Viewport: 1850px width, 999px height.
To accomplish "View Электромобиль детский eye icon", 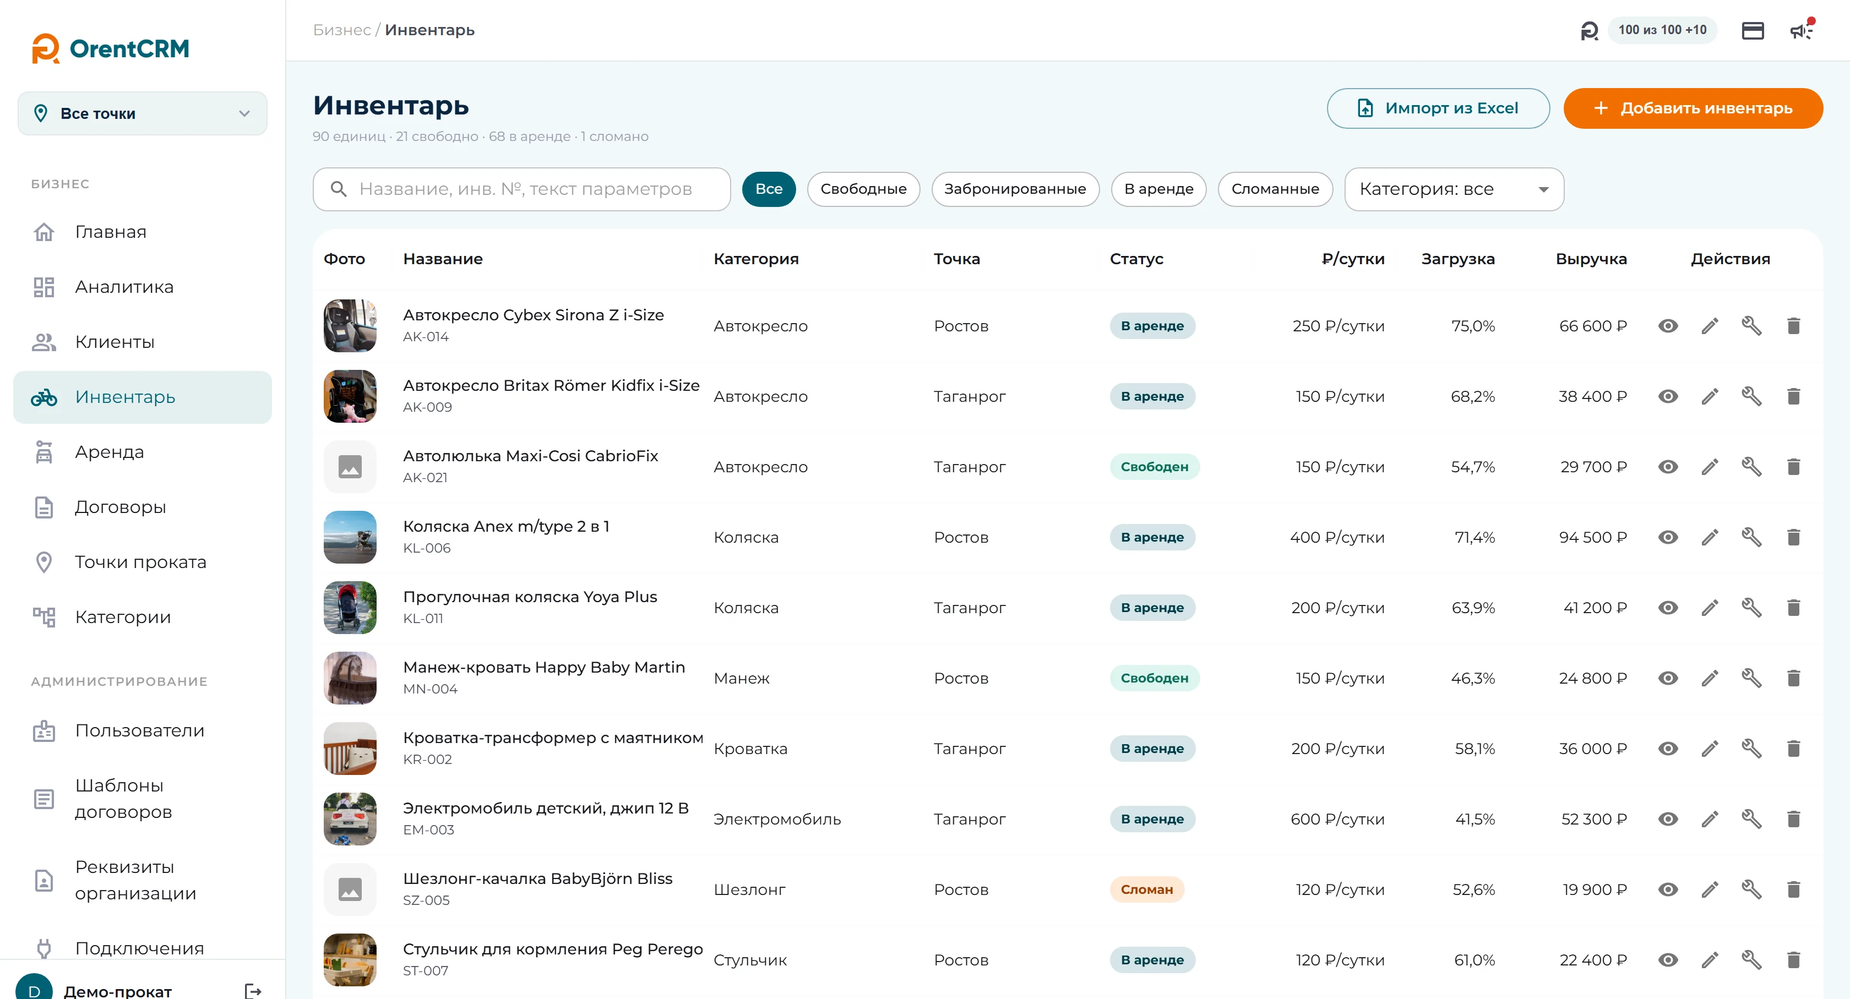I will coord(1668,819).
